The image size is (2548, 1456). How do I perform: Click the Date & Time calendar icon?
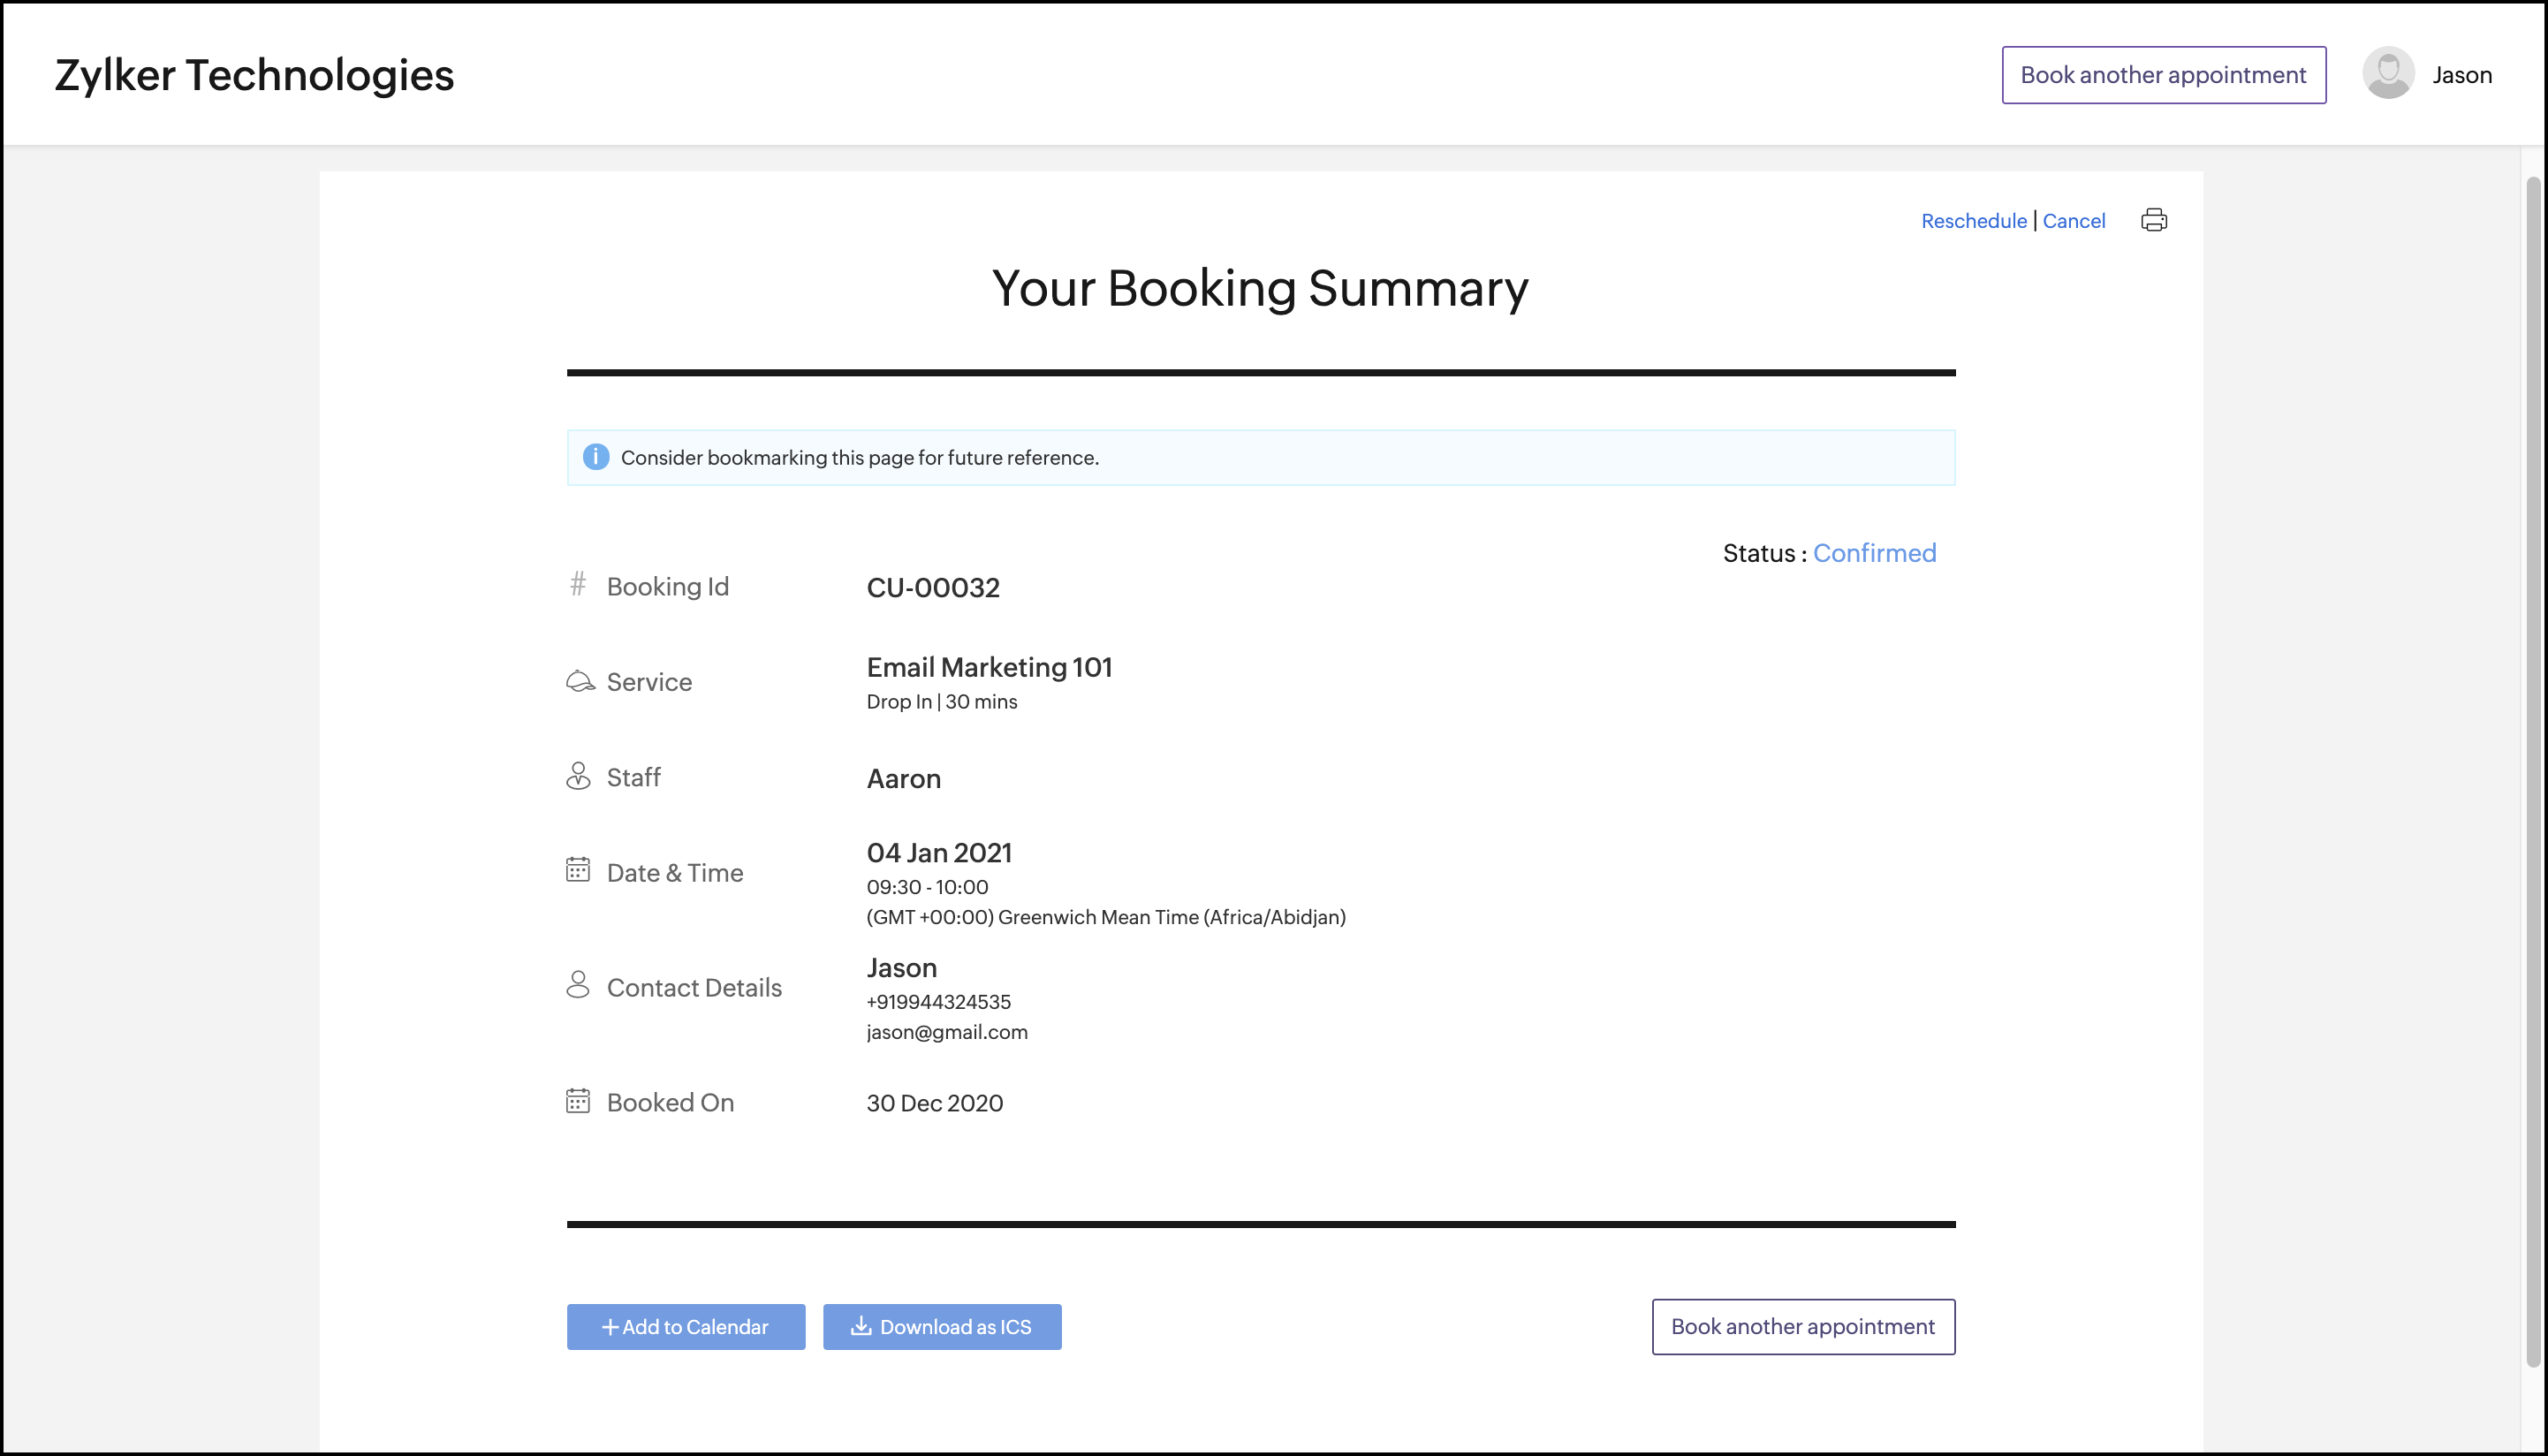578,870
